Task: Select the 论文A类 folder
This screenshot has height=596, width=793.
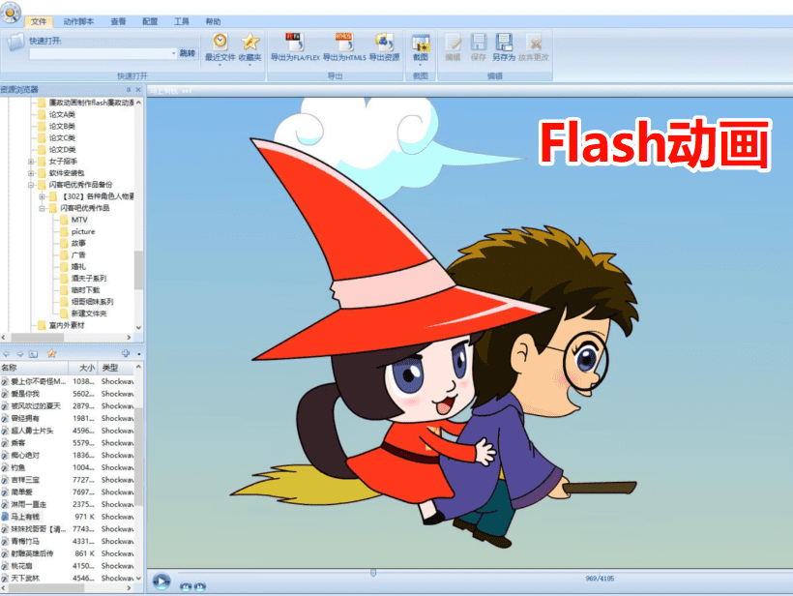Action: [x=62, y=114]
